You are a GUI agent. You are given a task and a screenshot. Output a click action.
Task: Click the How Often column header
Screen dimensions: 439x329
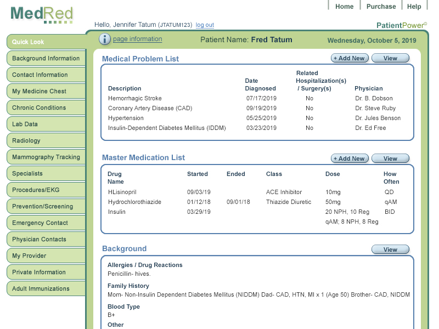391,178
